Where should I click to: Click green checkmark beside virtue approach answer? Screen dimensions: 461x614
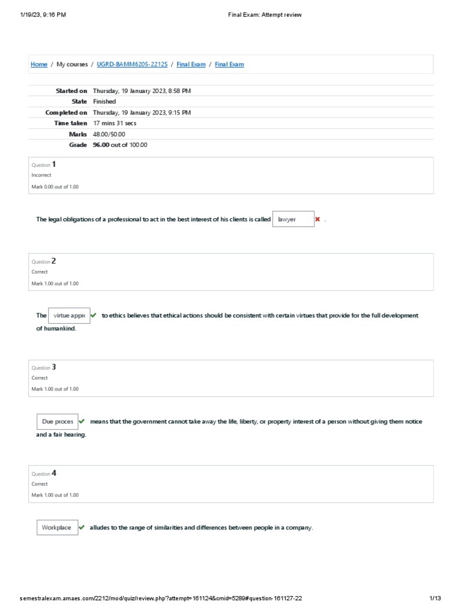click(94, 315)
